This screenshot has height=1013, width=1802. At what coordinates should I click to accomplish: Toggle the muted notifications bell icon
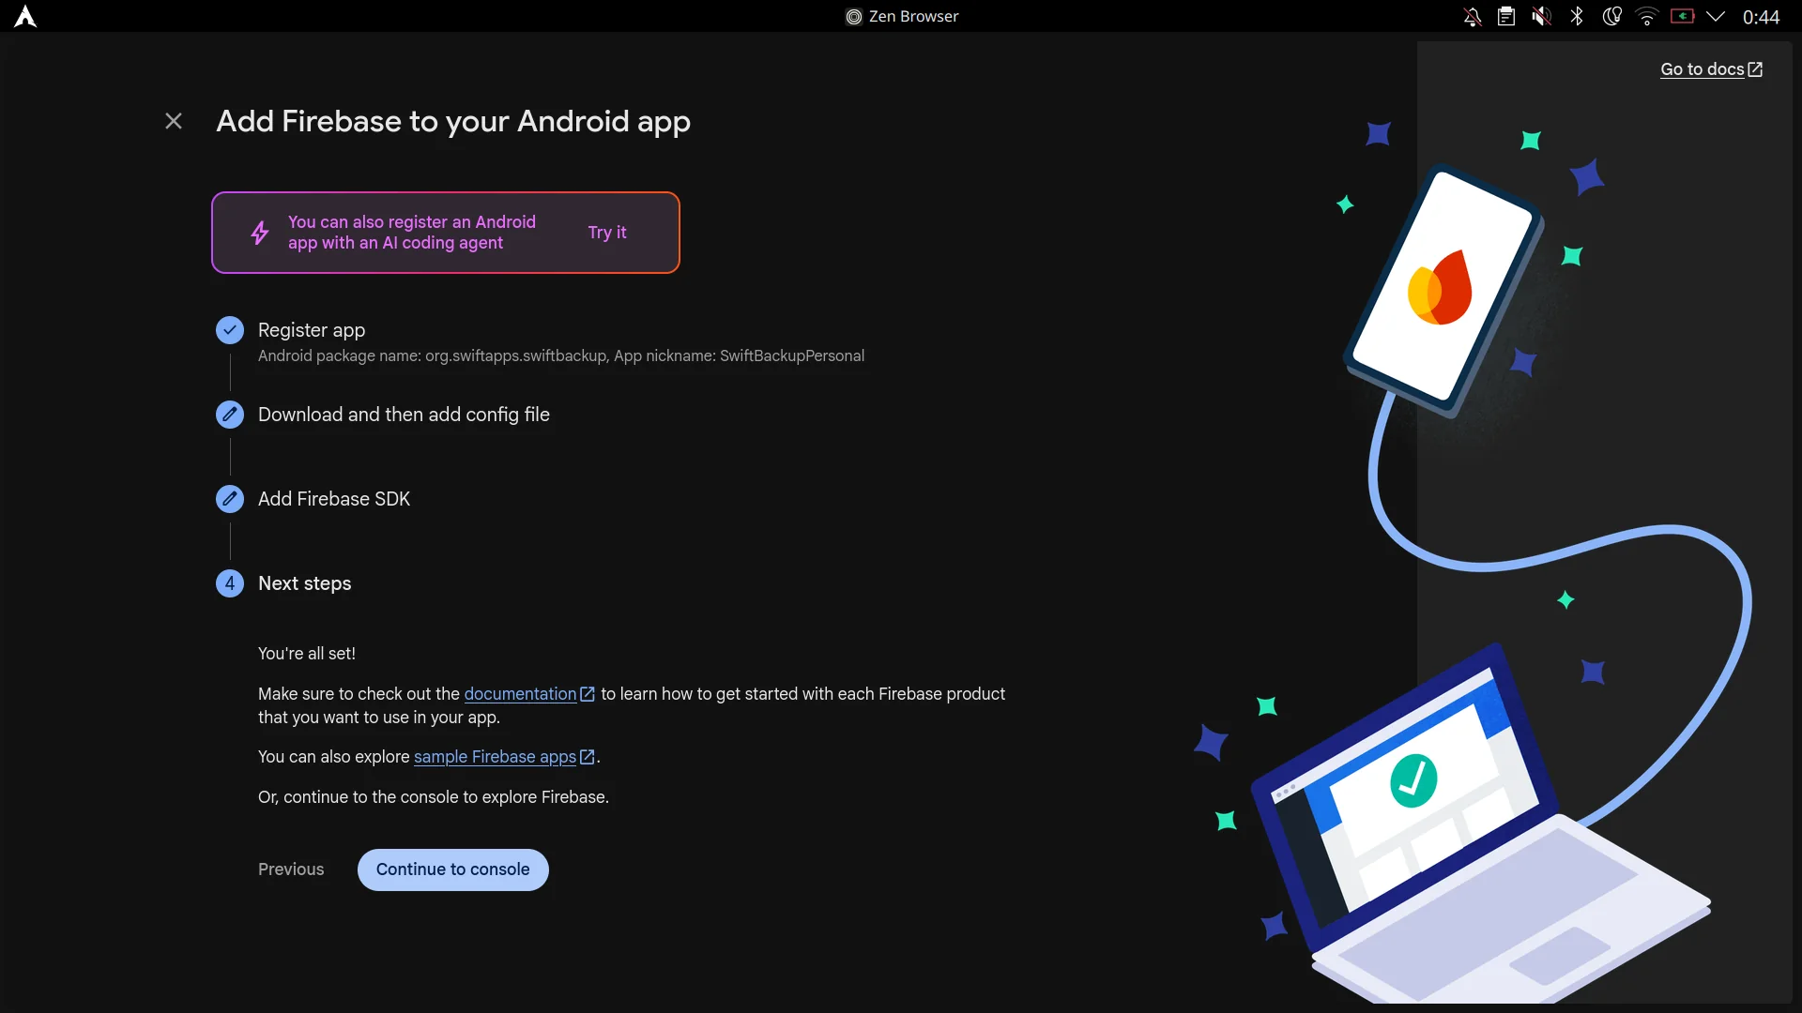pyautogui.click(x=1472, y=16)
